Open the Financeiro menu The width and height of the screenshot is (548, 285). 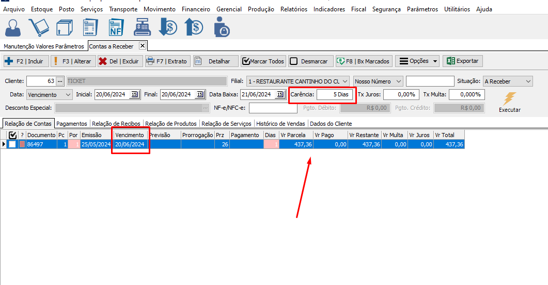196,9
